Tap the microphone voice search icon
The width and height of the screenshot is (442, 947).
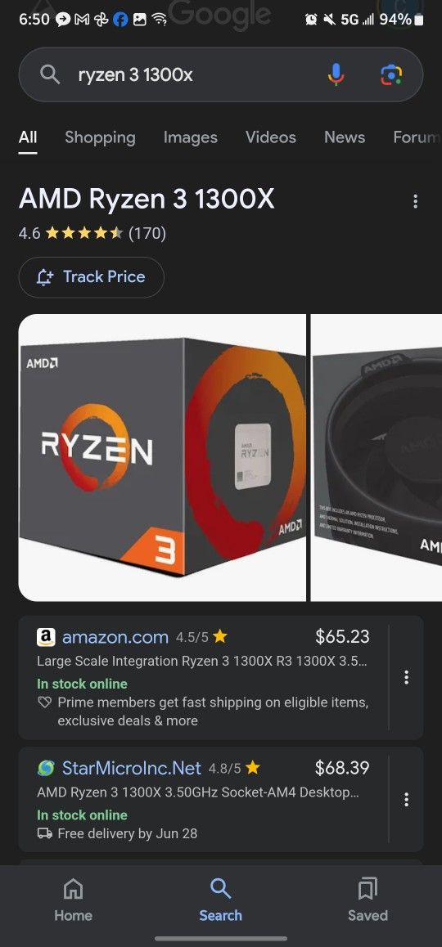click(336, 75)
